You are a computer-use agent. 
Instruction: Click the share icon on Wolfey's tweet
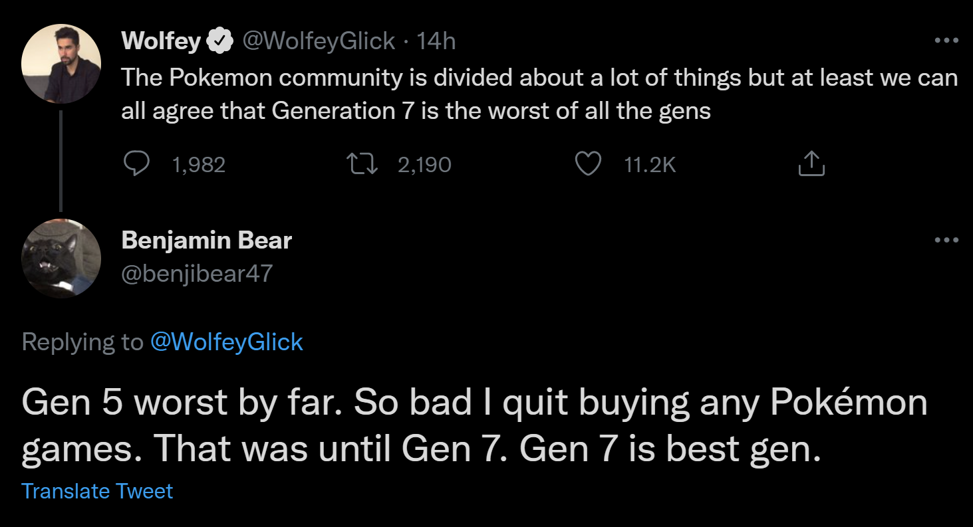click(811, 163)
